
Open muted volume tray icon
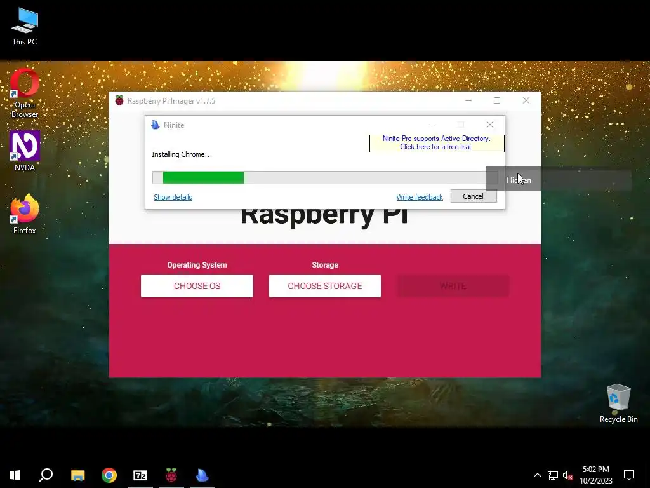pos(567,475)
